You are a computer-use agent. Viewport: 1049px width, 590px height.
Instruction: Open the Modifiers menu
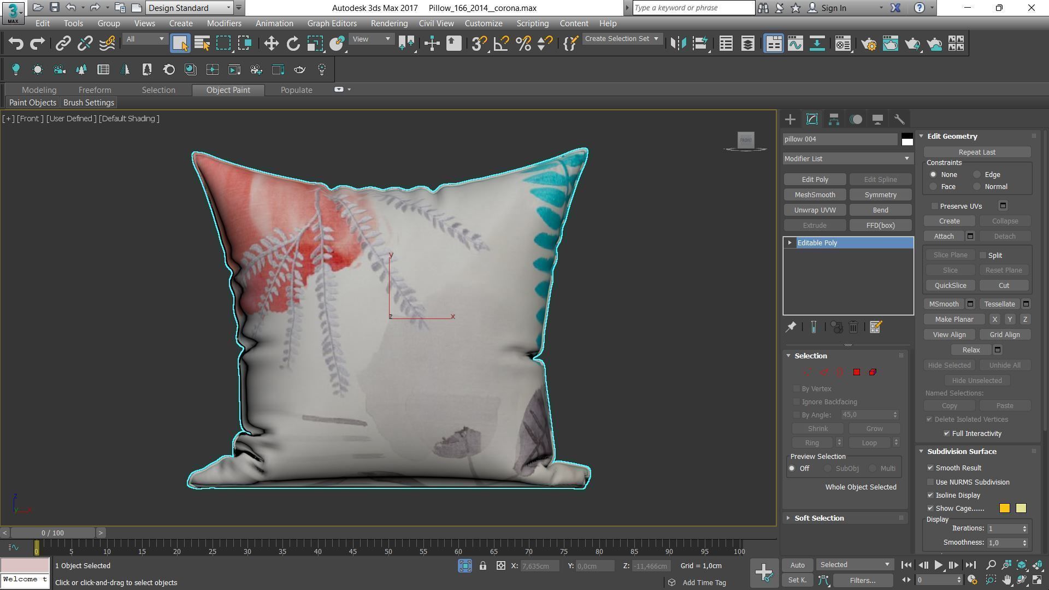point(224,23)
